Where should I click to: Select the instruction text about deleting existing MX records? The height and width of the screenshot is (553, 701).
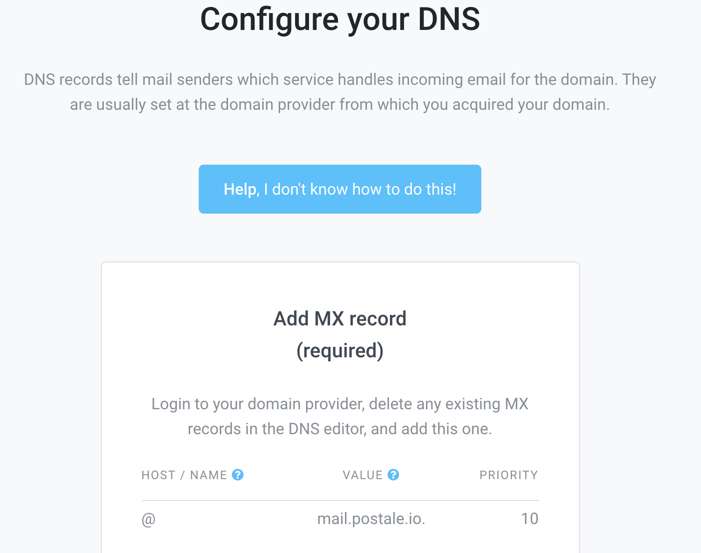(x=340, y=416)
